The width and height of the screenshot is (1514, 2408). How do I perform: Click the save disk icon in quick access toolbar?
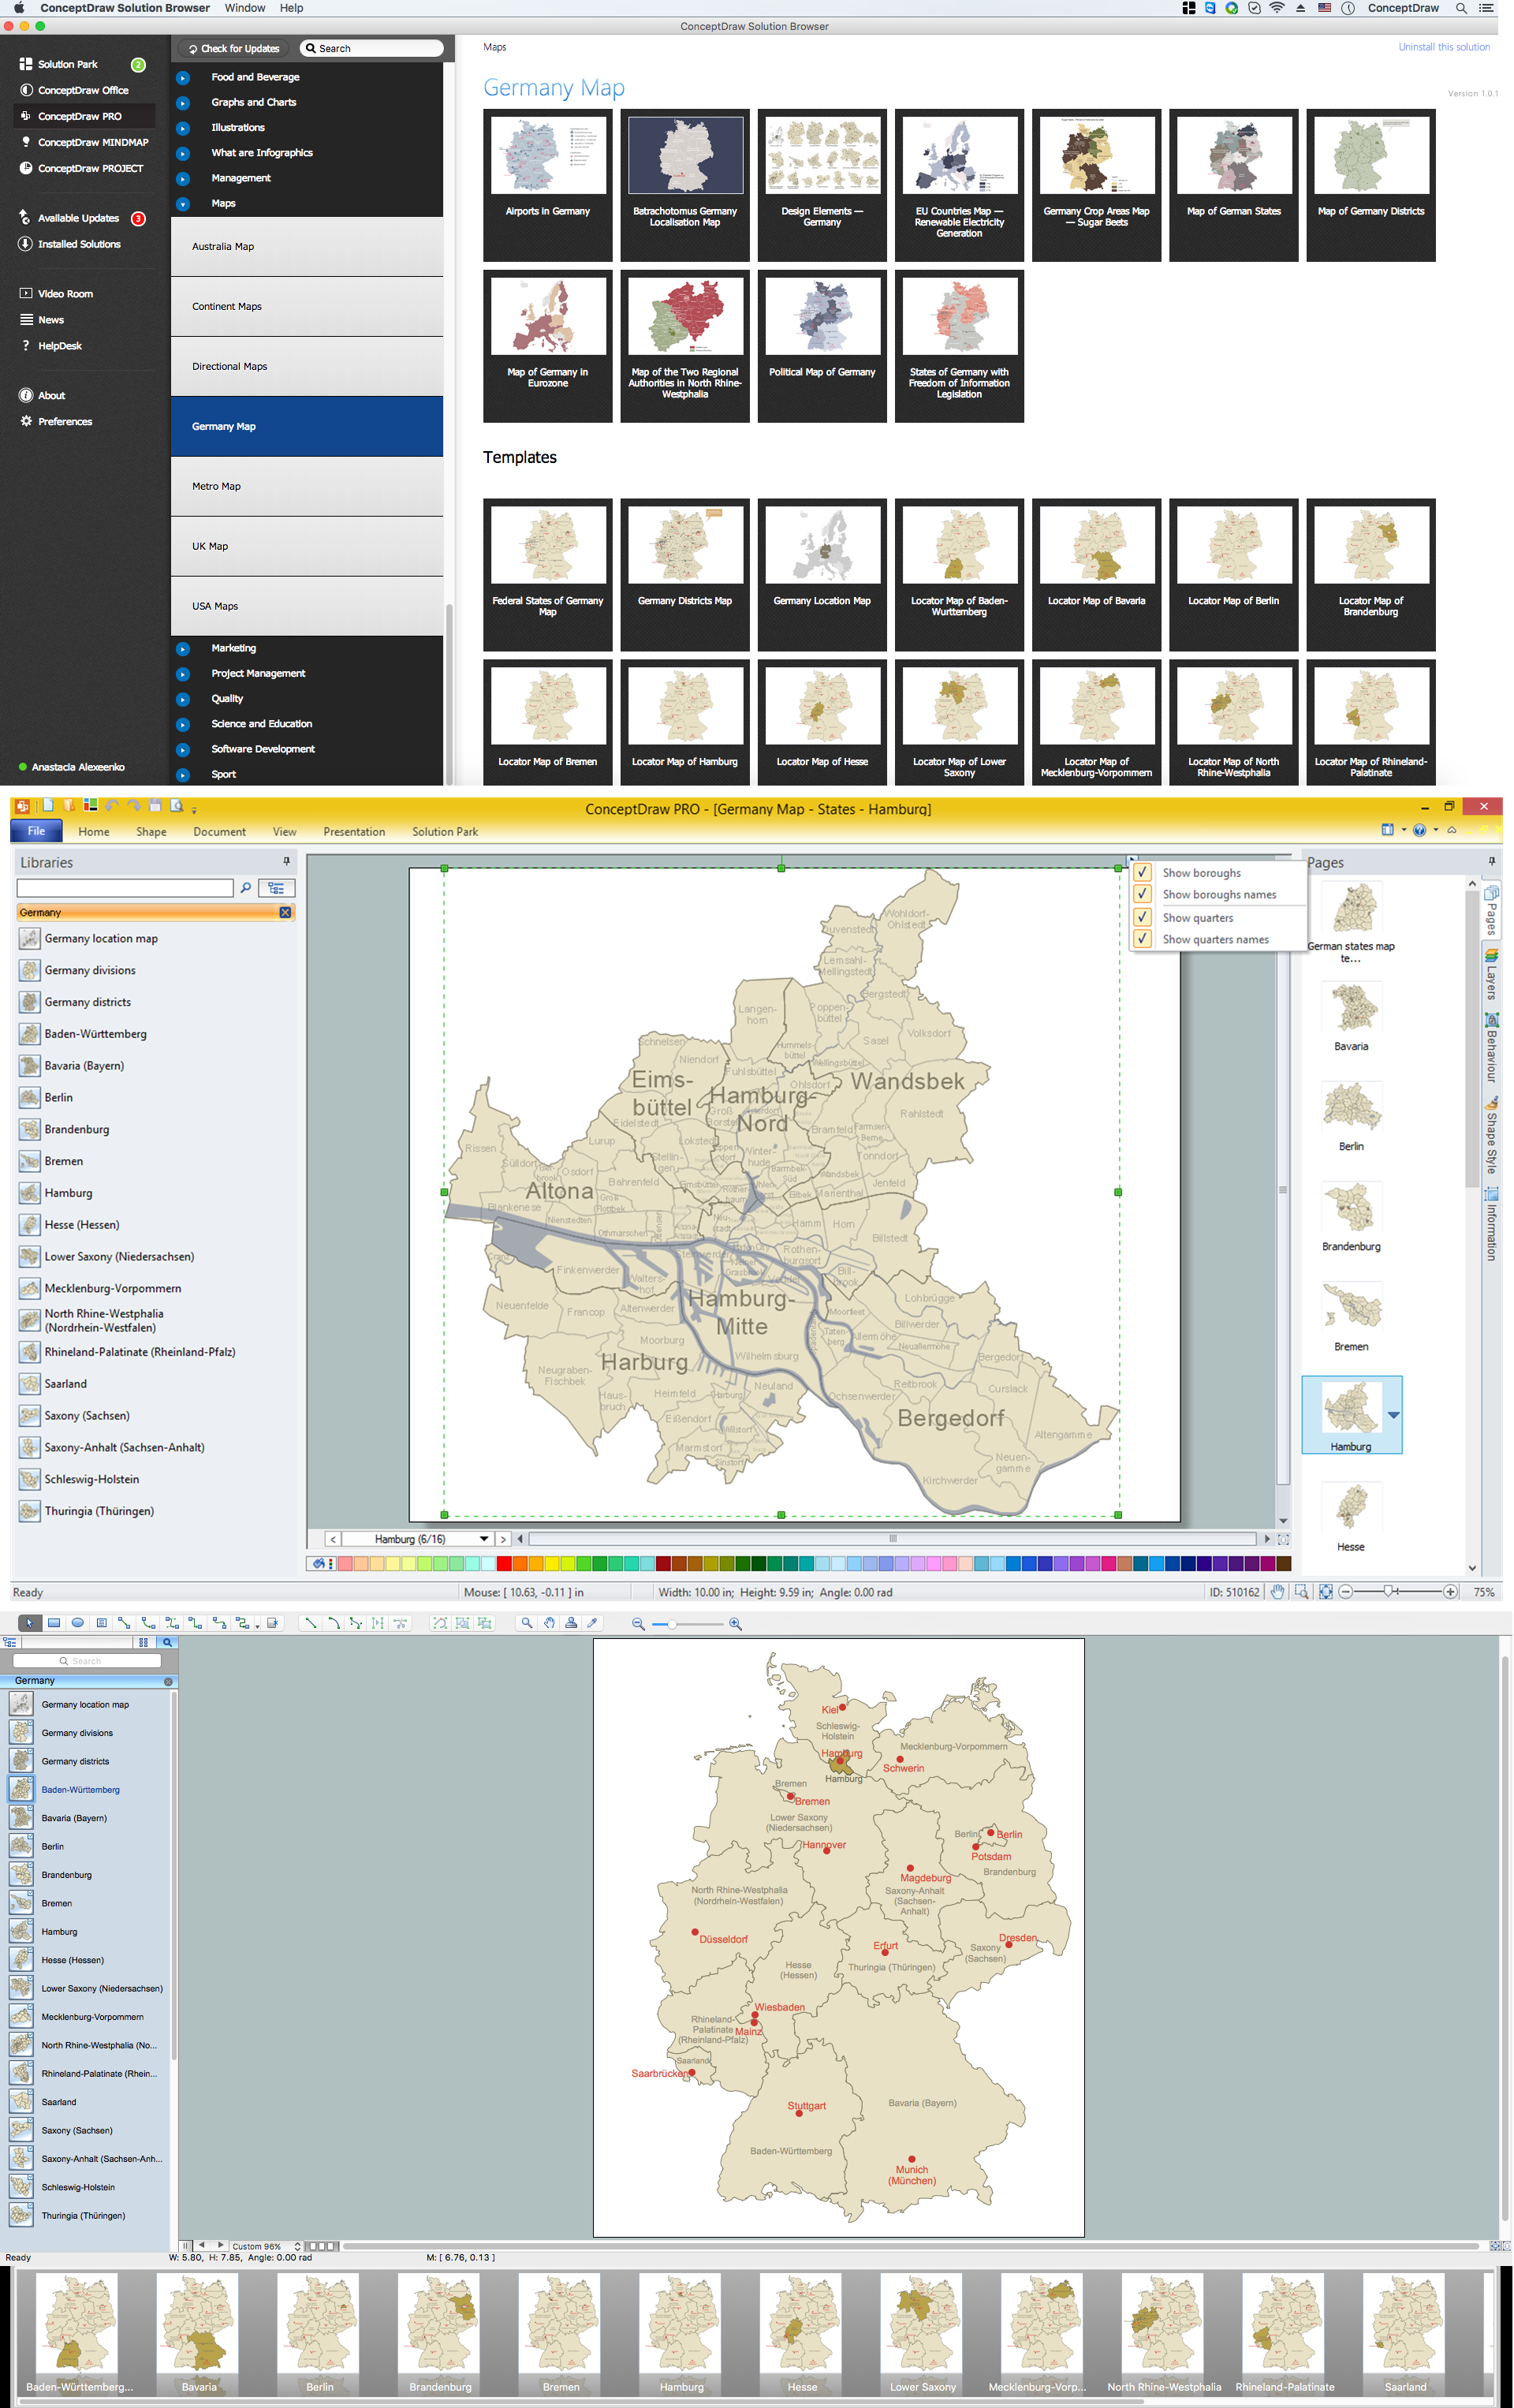[x=155, y=806]
